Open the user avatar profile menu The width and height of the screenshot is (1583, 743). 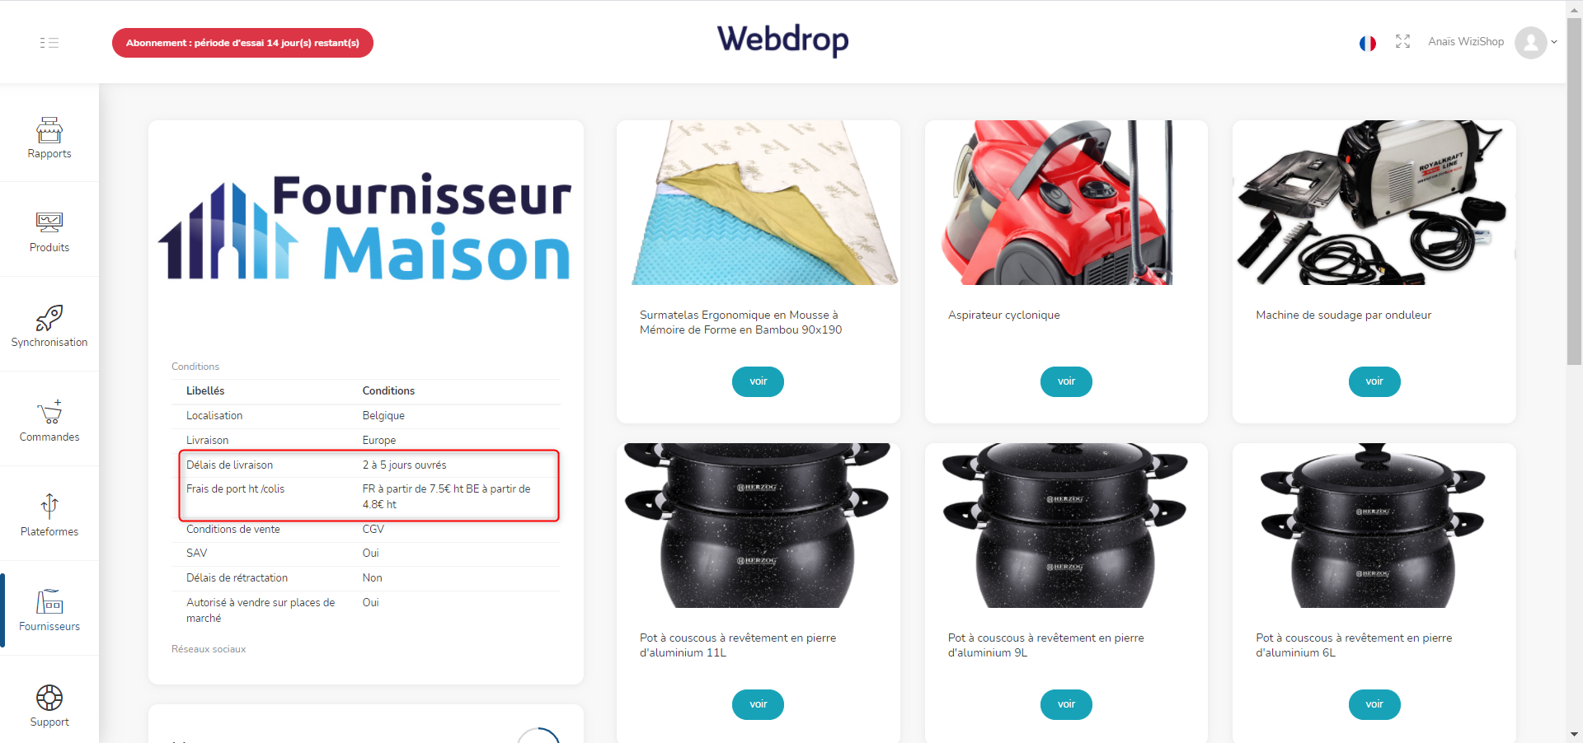(1531, 43)
